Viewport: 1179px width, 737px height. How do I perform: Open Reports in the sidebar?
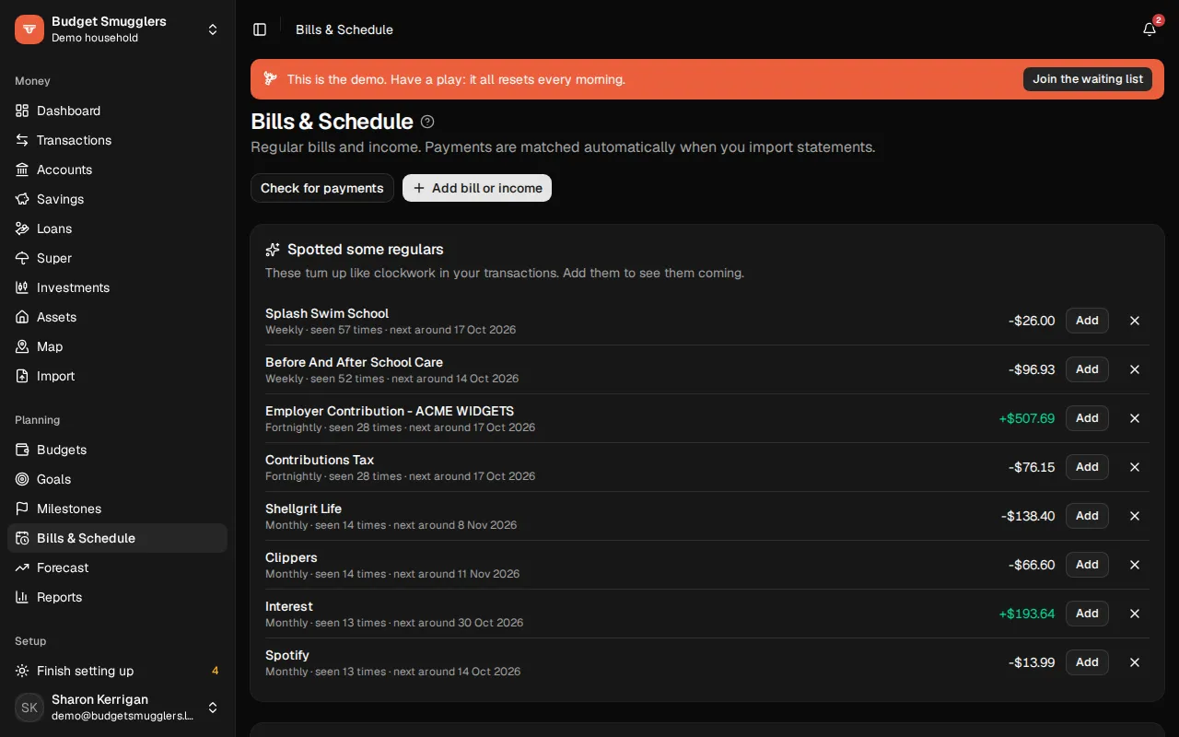coord(117,597)
